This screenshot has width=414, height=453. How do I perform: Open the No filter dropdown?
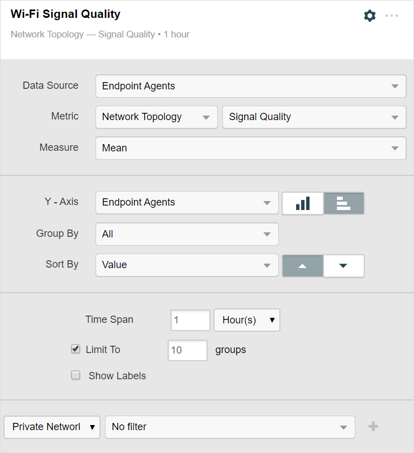tap(230, 427)
